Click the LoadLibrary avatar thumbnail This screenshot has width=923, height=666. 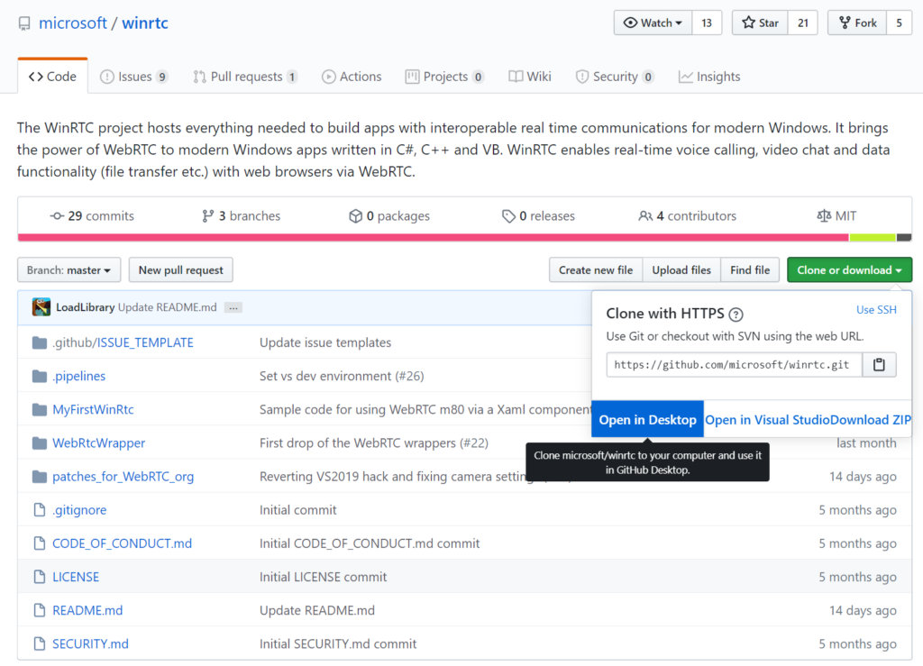[41, 307]
